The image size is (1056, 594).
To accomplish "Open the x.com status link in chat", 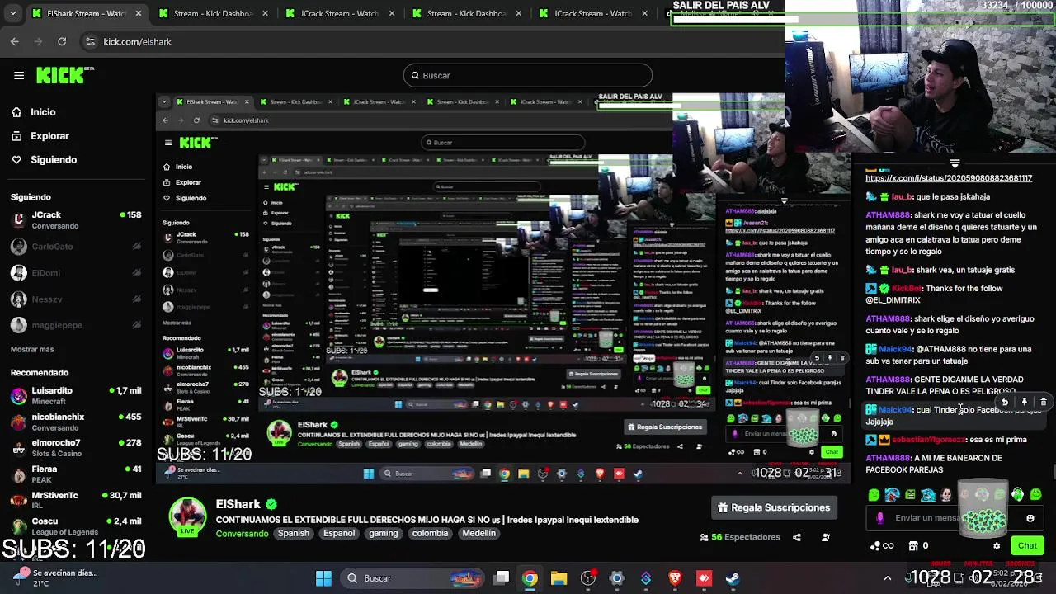I will point(949,178).
